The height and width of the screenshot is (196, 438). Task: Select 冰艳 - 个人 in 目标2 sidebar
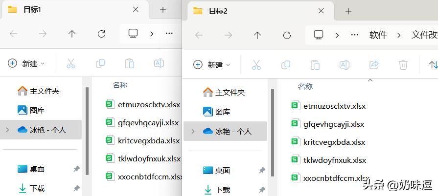pyautogui.click(x=225, y=131)
